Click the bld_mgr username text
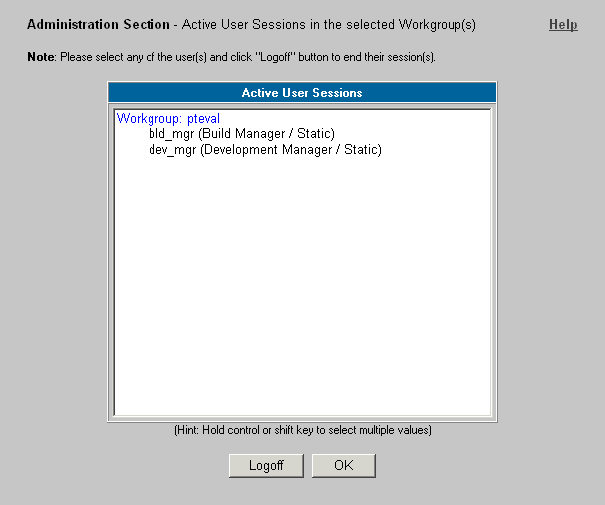The image size is (605, 505). tap(171, 134)
